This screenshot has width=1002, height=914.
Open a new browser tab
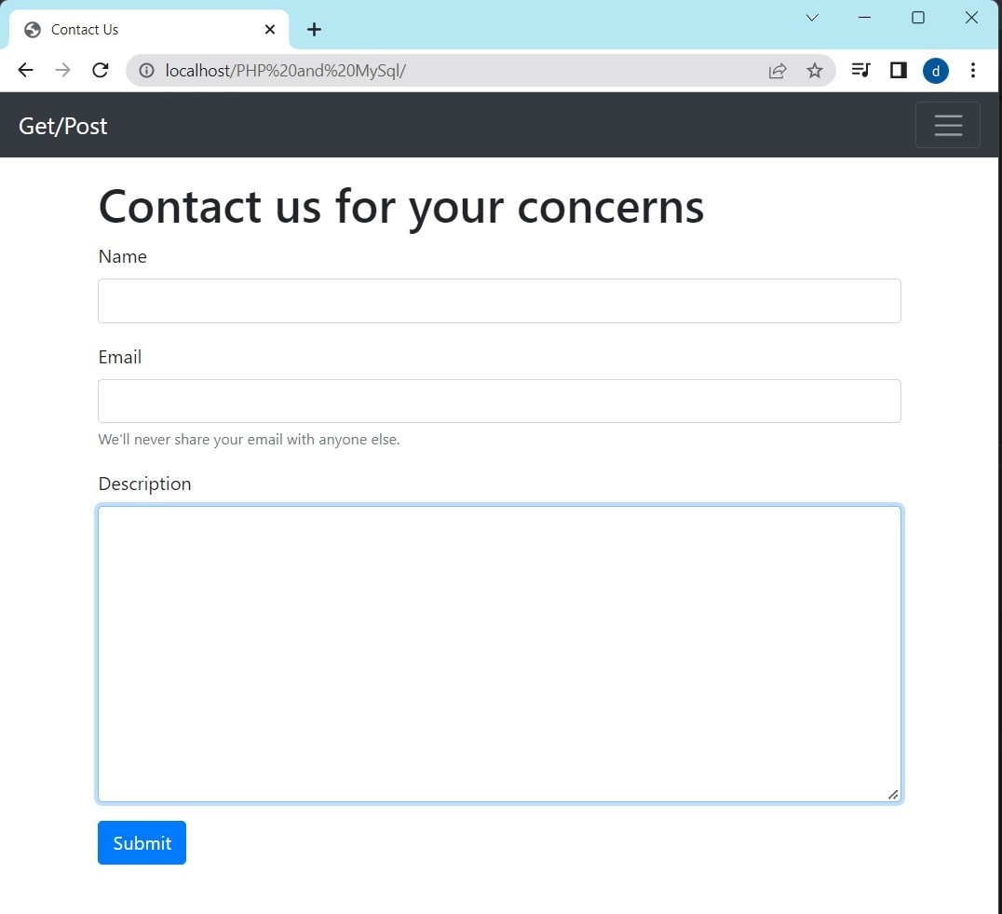tap(315, 30)
